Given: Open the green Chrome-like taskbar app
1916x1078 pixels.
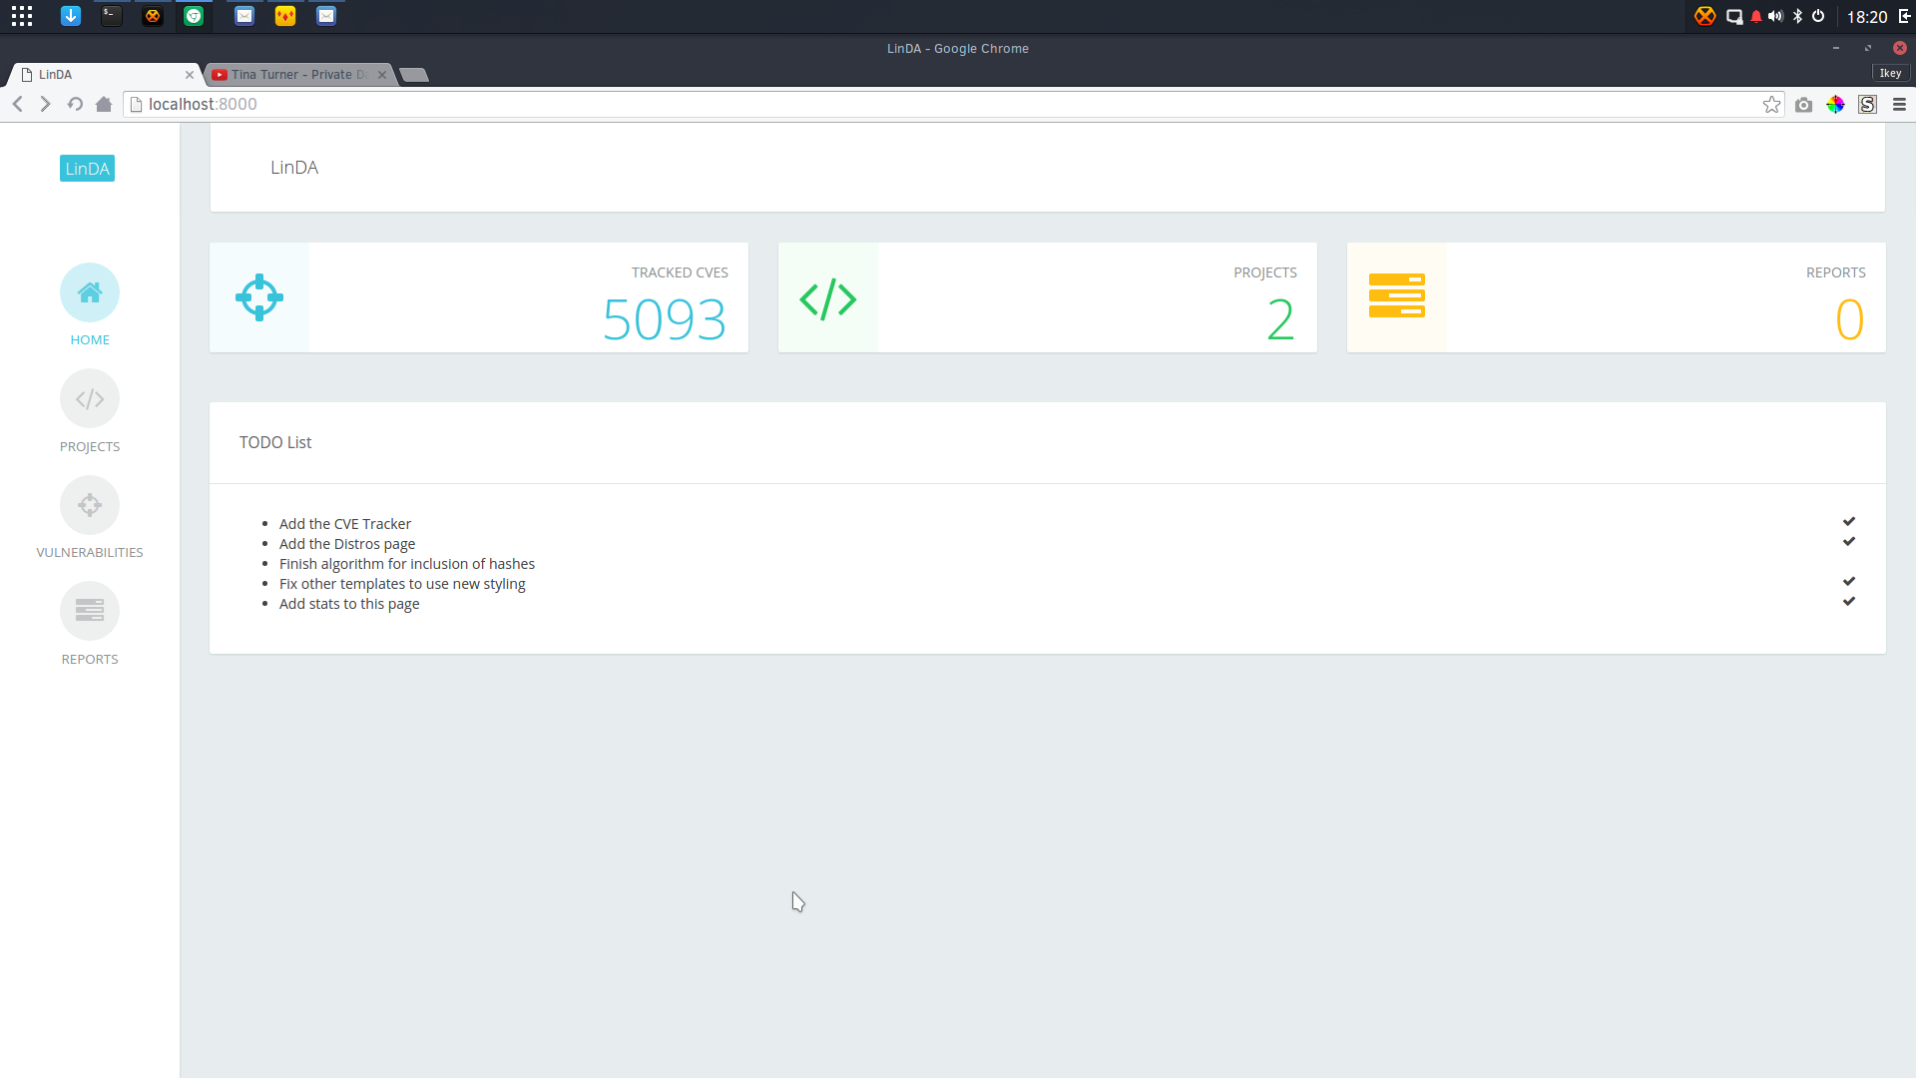Looking at the screenshot, I should 194,16.
